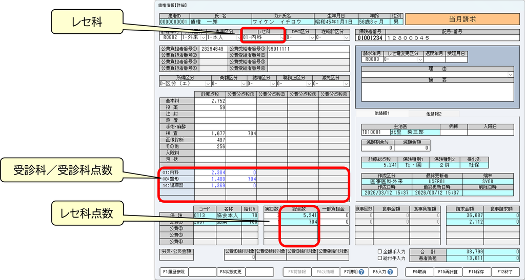Switch to the 他情報1 tab
This screenshot has height=280, width=525.
[381, 114]
